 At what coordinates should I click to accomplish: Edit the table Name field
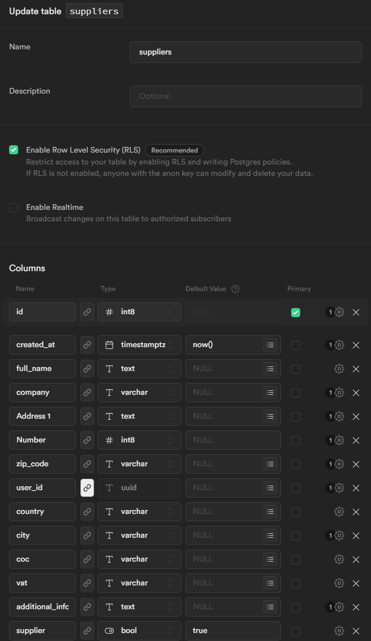tap(245, 52)
